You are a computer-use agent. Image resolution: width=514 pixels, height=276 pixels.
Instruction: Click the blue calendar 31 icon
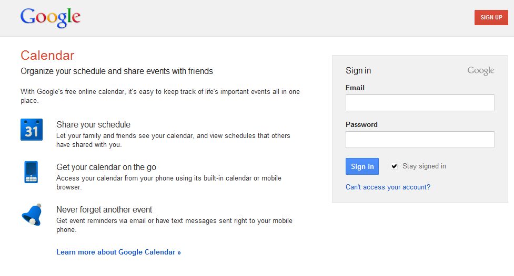(32, 130)
